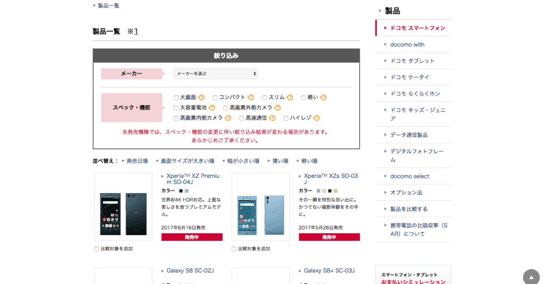Image resolution: width=544 pixels, height=284 pixels.
Task: Select black color swatch for Xperia XZs
Action: 330,191
